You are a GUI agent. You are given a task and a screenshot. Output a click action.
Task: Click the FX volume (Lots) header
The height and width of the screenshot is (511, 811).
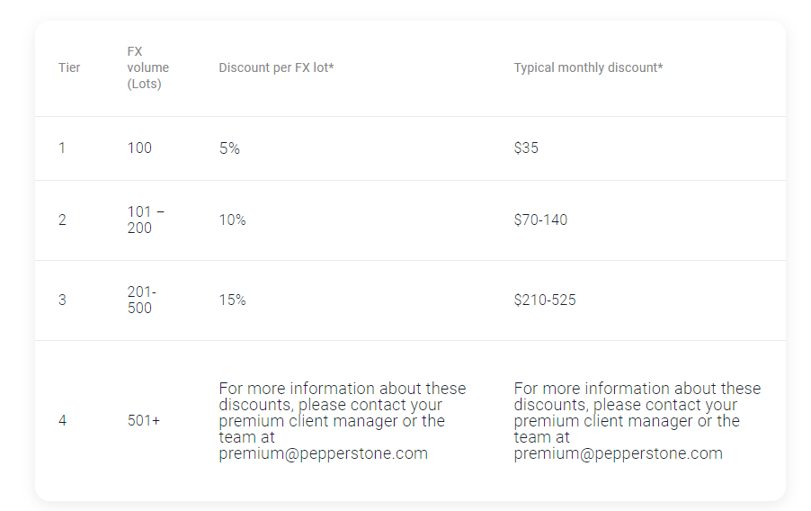pyautogui.click(x=148, y=67)
